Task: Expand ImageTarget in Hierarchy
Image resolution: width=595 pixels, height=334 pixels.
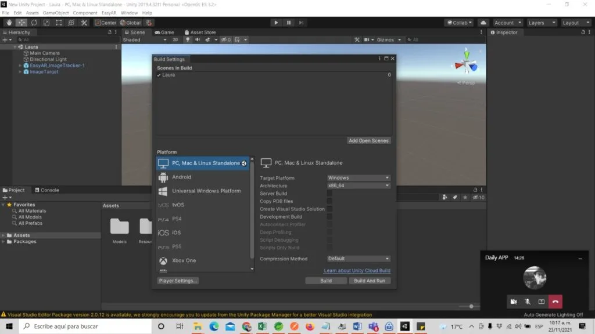Action: 20,72
